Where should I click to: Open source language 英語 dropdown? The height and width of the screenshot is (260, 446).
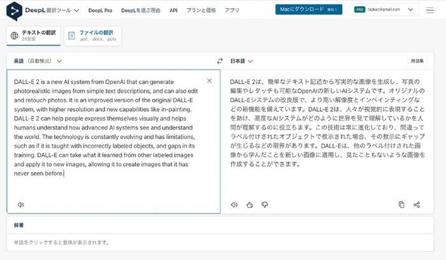pyautogui.click(x=59, y=61)
